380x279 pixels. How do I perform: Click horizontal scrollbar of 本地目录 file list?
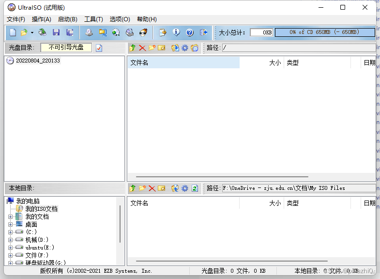pyautogui.click(x=232, y=261)
